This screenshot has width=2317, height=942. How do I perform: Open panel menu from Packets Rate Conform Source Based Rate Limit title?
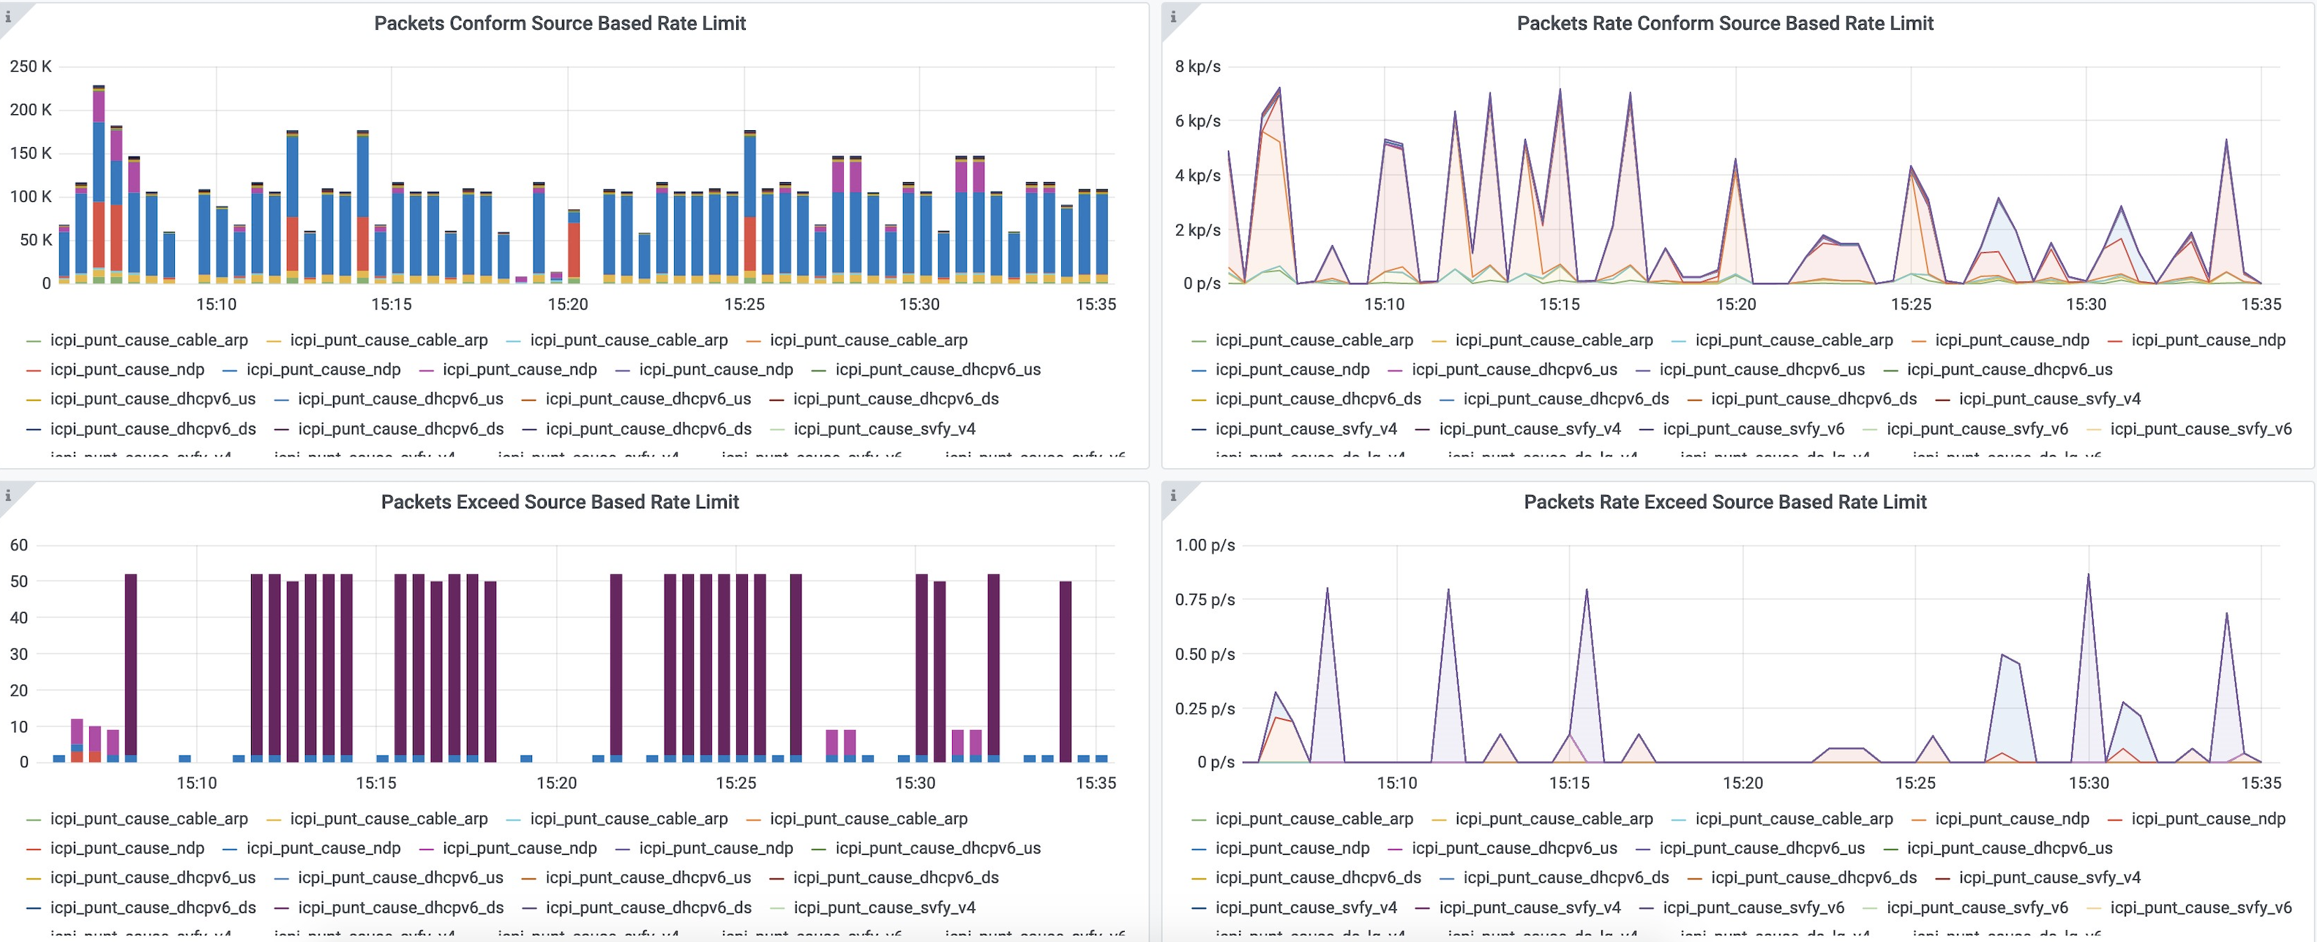(x=1724, y=23)
